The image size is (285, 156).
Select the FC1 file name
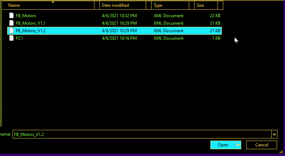click(x=19, y=38)
